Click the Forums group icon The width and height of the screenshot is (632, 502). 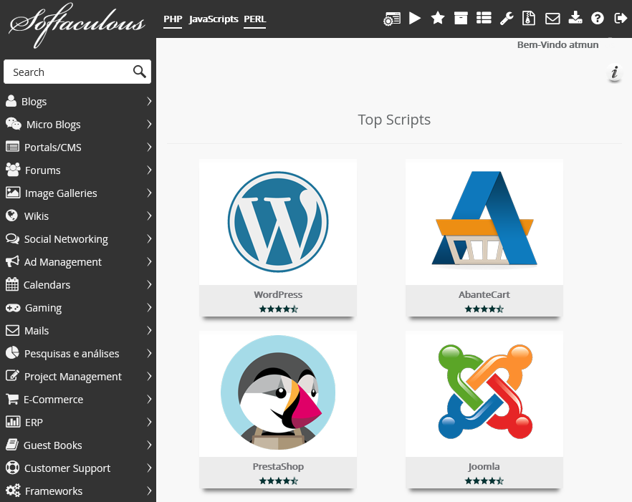click(13, 170)
